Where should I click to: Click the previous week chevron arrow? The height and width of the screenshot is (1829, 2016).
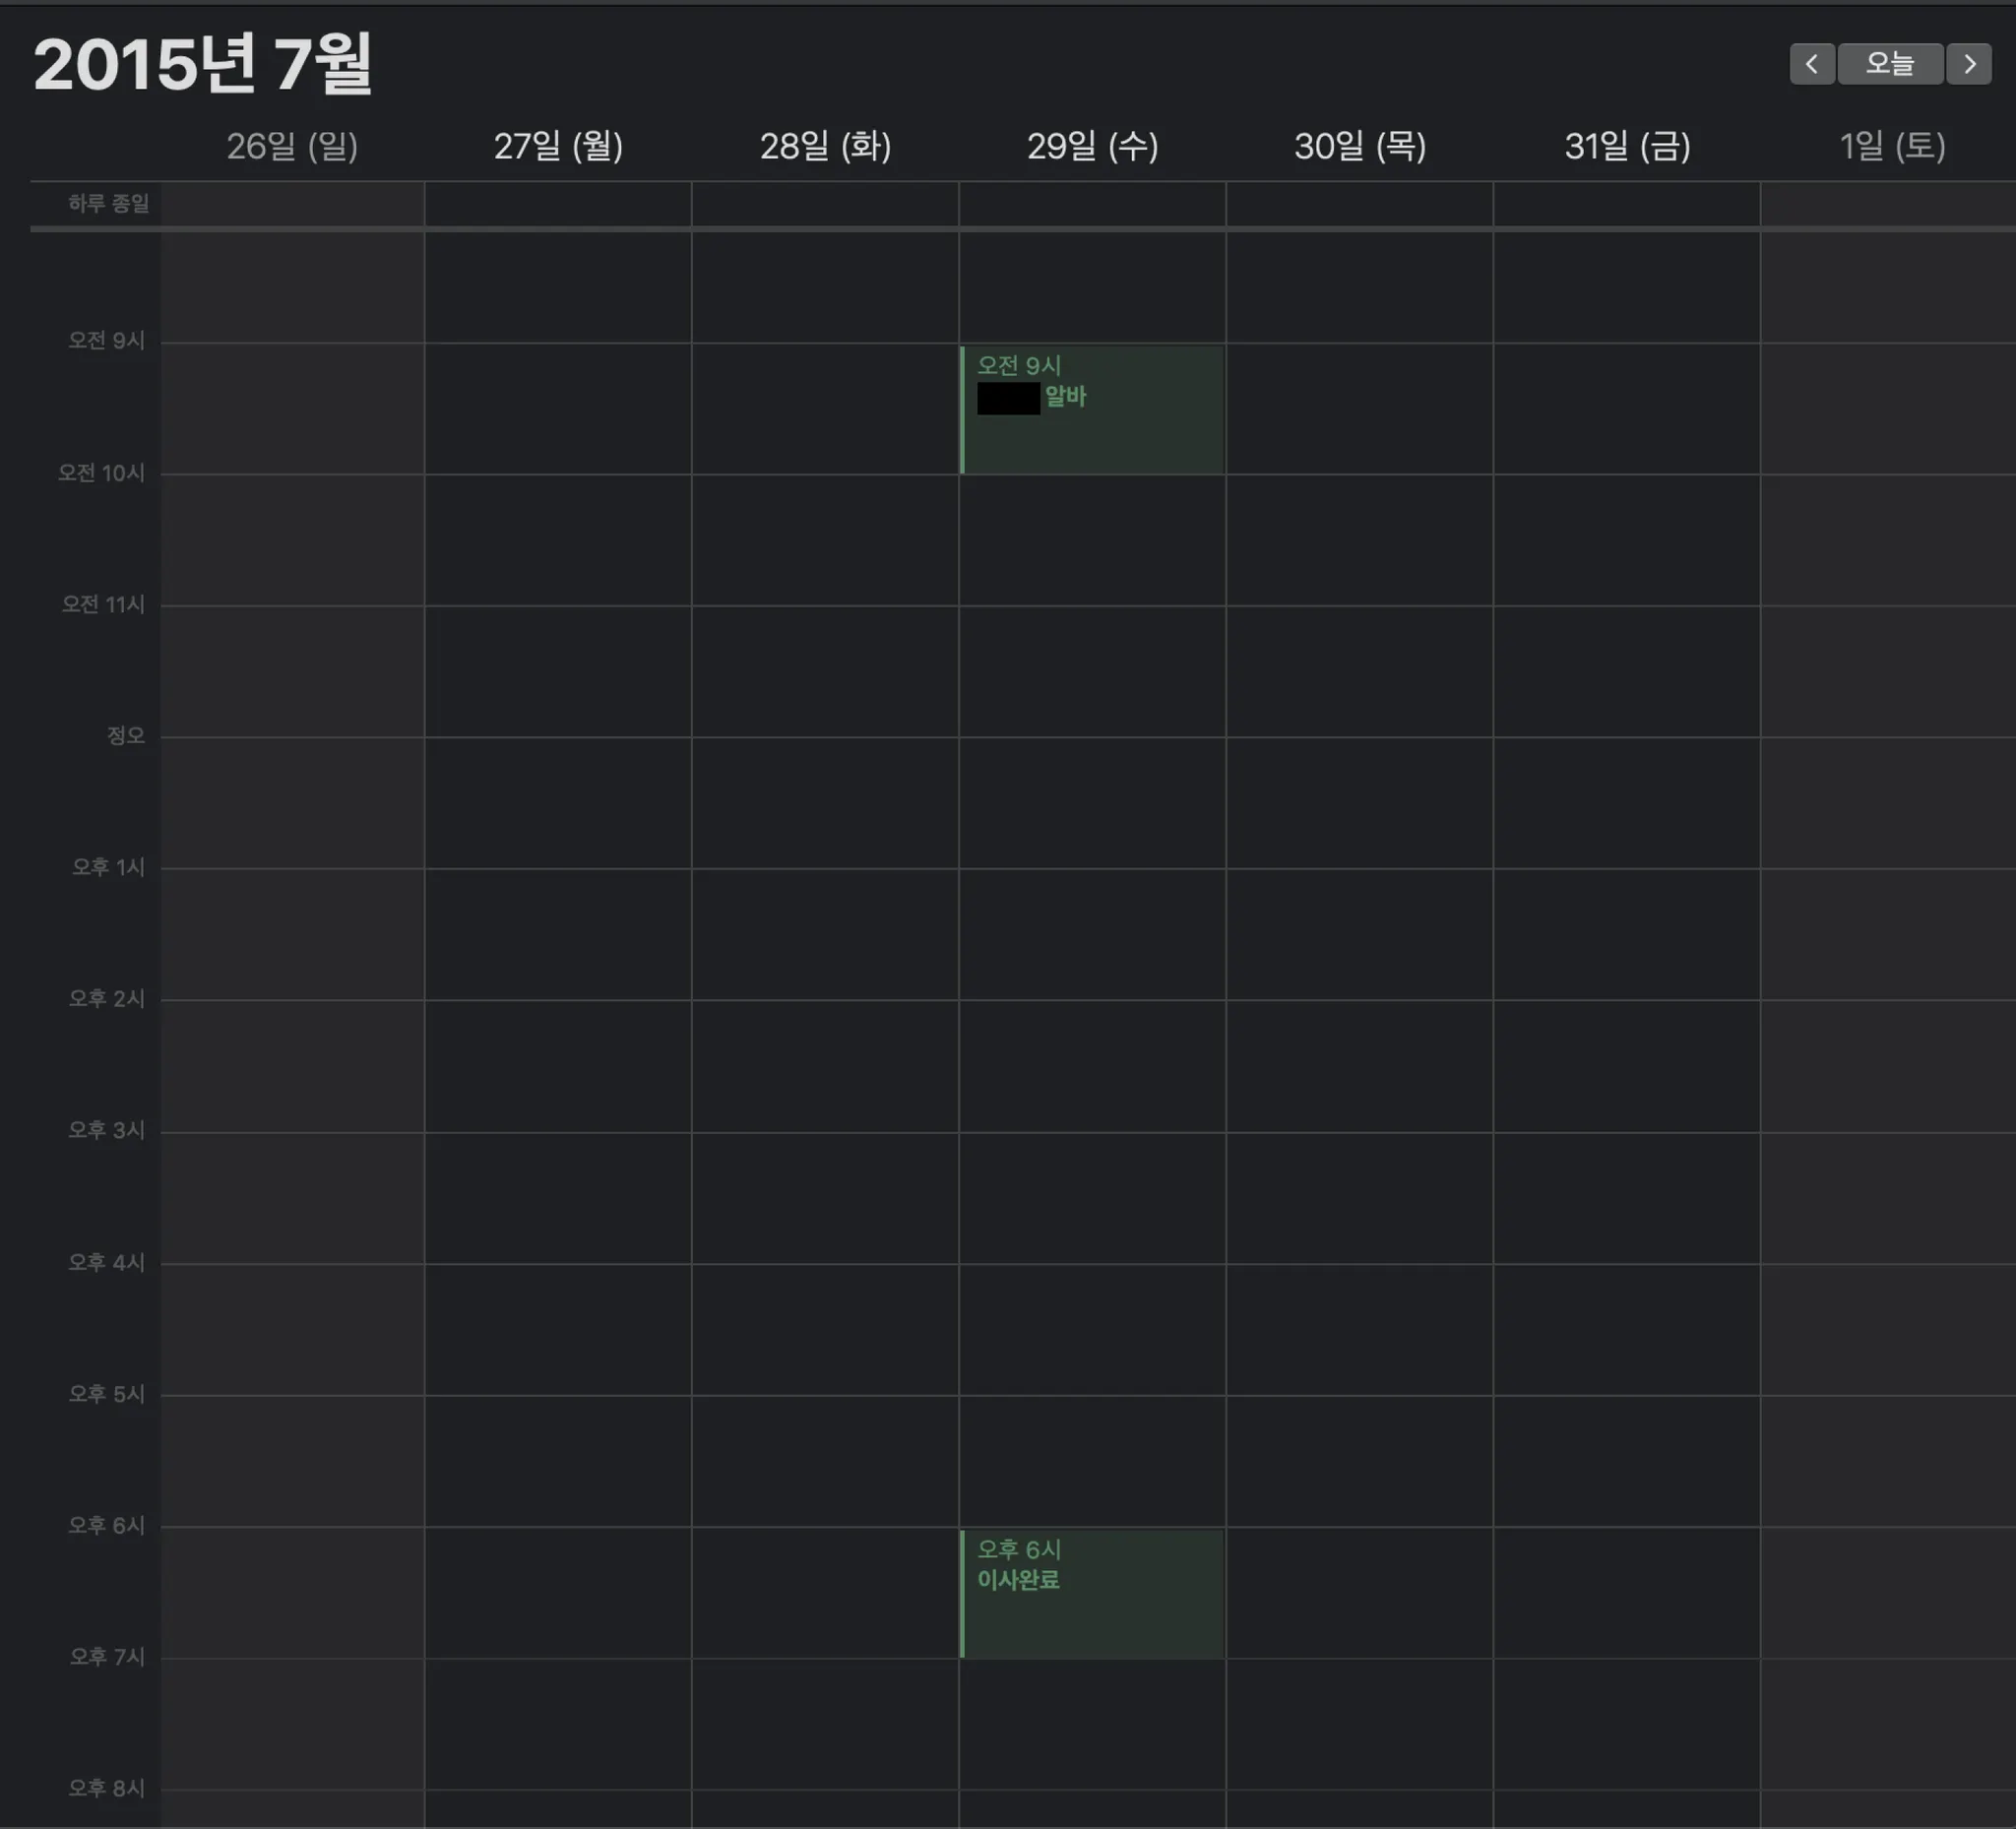[1811, 64]
